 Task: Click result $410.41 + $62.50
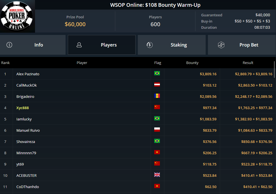258,187
